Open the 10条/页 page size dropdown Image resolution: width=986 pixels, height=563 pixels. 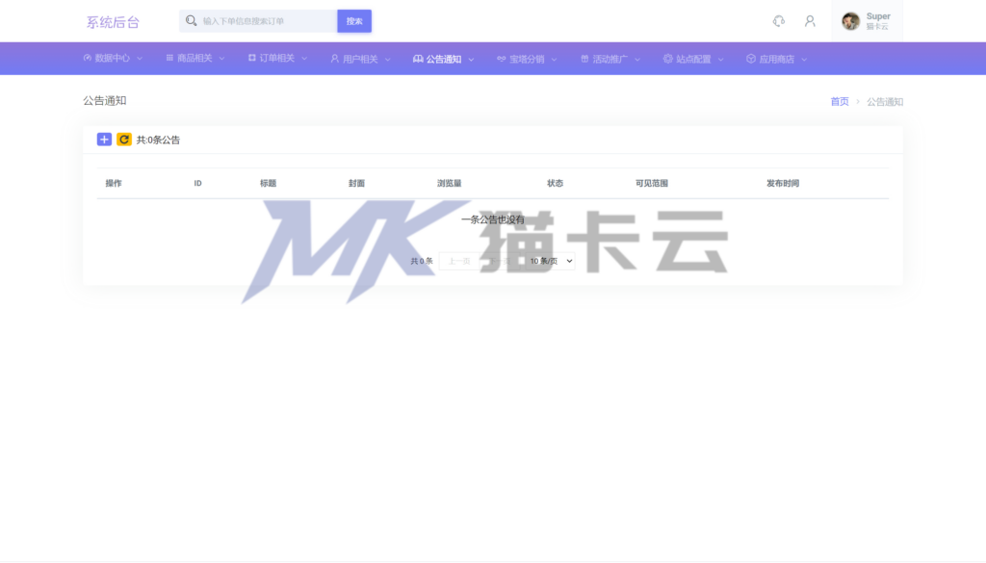550,261
